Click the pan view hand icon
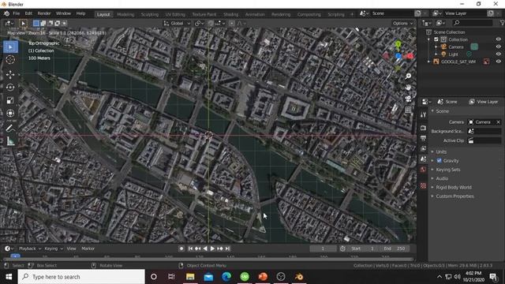Image resolution: width=505 pixels, height=284 pixels. tap(408, 88)
